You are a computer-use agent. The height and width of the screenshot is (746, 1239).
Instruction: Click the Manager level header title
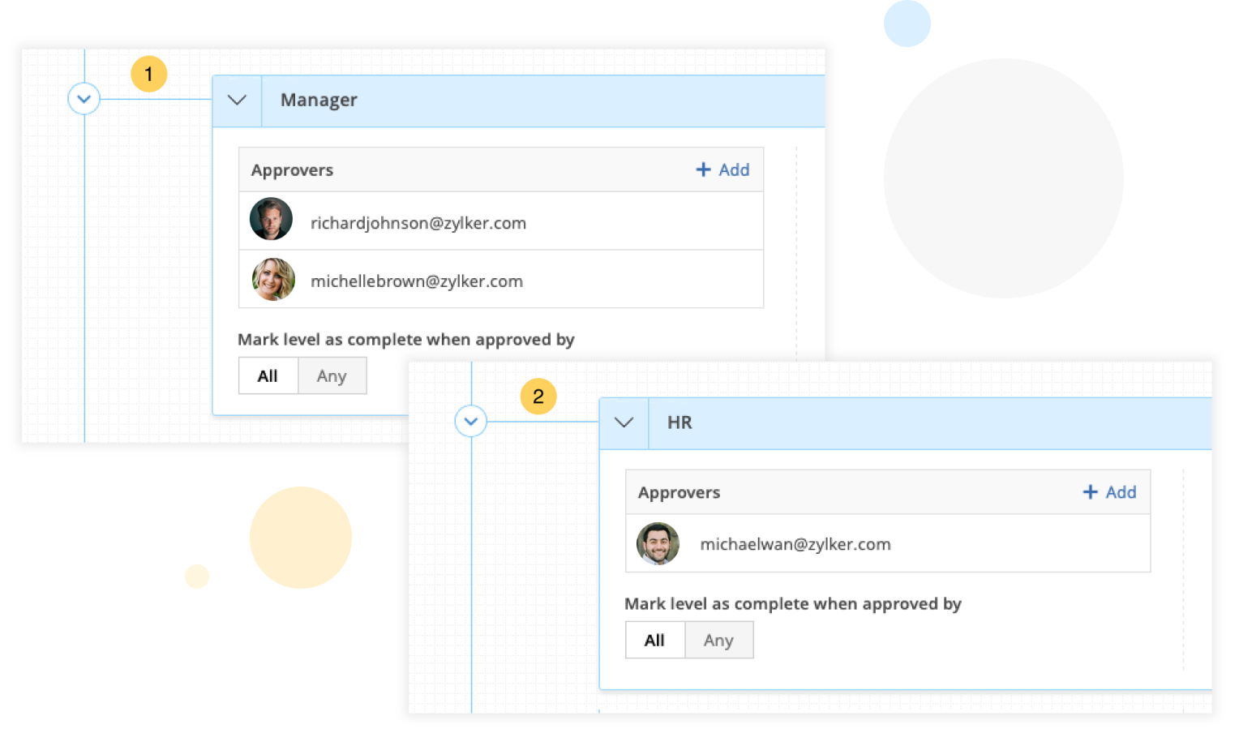319,101
